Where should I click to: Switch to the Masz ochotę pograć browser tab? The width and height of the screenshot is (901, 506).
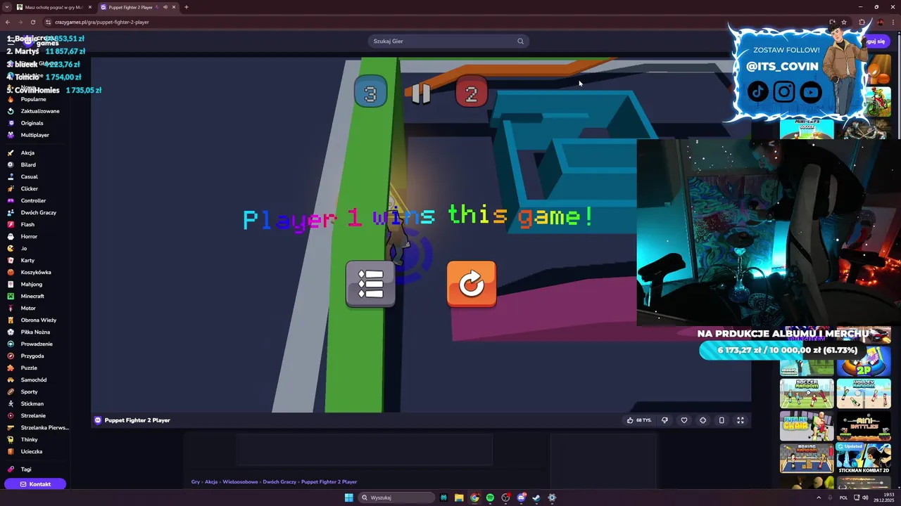coord(53,7)
